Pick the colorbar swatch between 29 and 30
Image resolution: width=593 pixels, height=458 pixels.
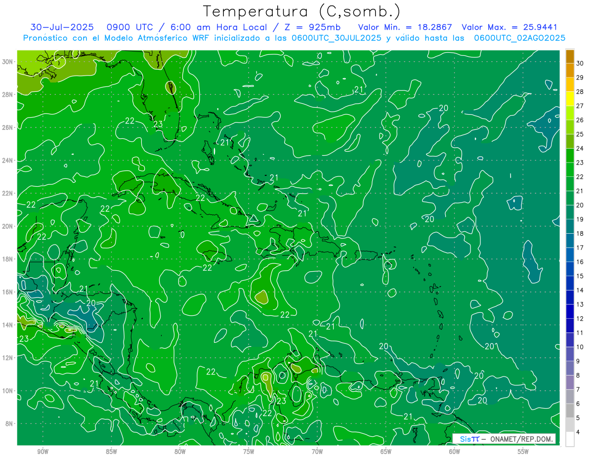(570, 70)
